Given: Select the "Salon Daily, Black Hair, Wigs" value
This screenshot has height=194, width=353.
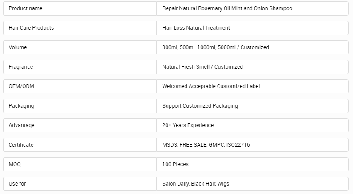Looking at the screenshot, I should [x=195, y=184].
